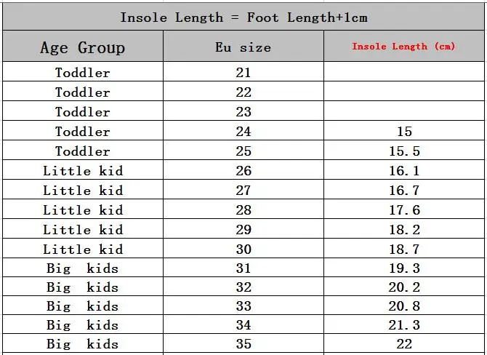This screenshot has width=487, height=355.
Task: Select the Eu size 21 cell
Action: coord(243,73)
